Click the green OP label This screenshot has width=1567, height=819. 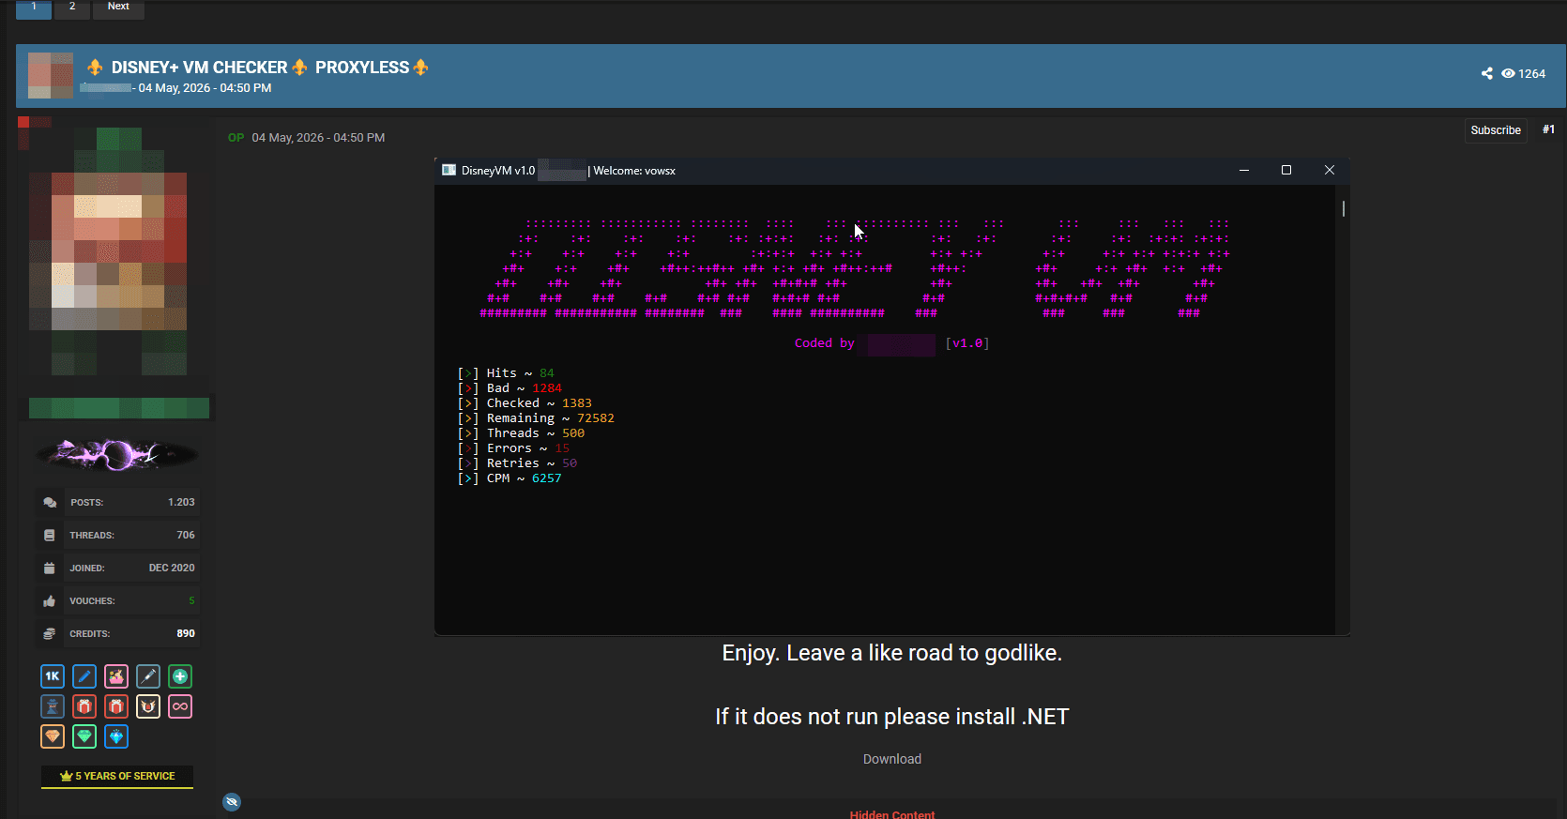[x=236, y=138]
